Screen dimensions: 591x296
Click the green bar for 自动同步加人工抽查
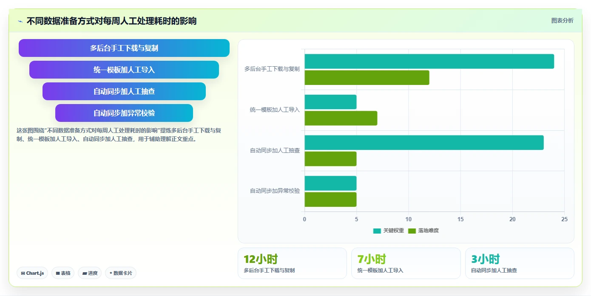(x=330, y=159)
